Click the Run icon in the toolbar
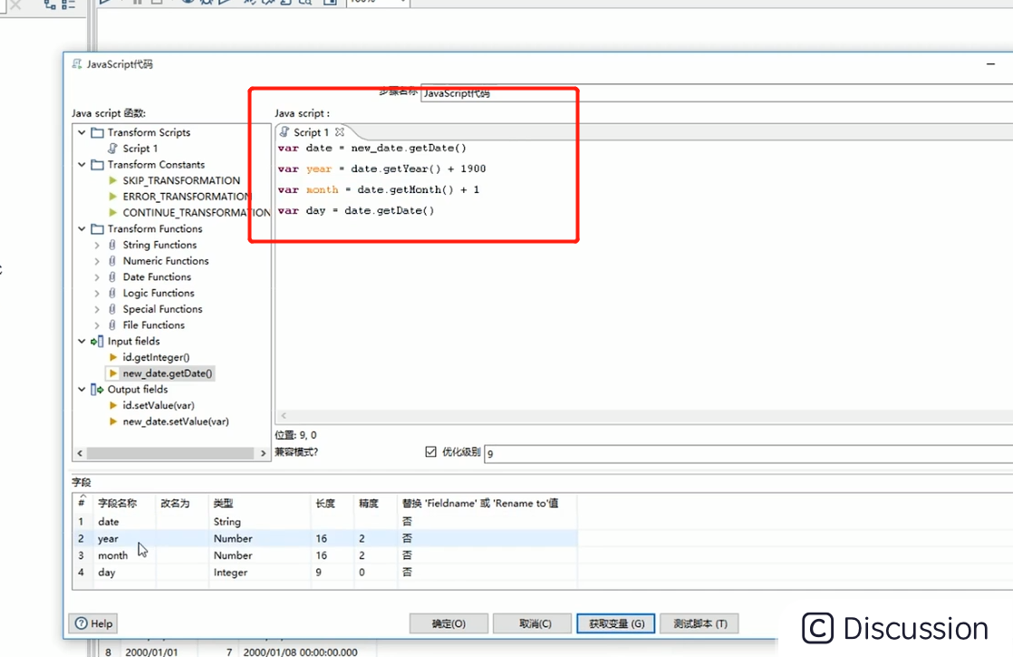 click(x=107, y=4)
